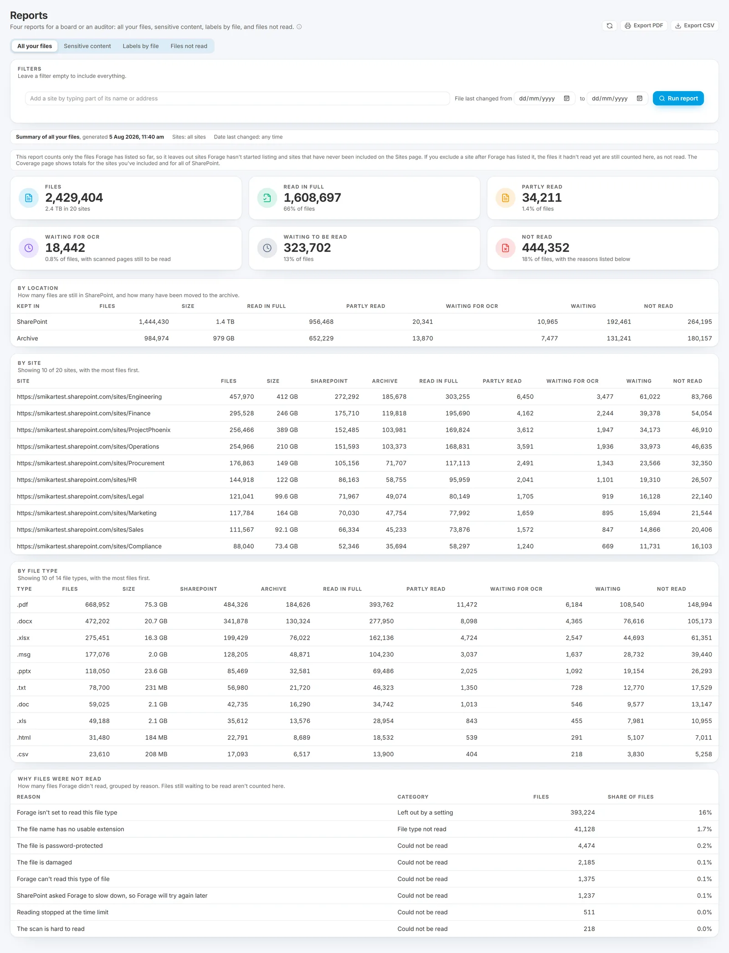Click the info icon after the Reports subtitle

(x=299, y=27)
